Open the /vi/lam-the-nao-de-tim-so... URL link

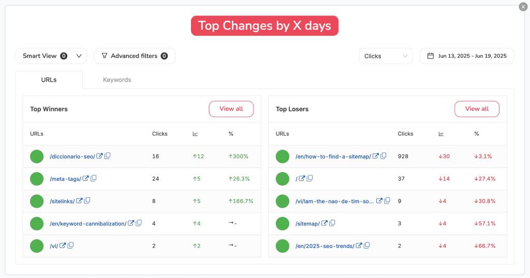[334, 202]
